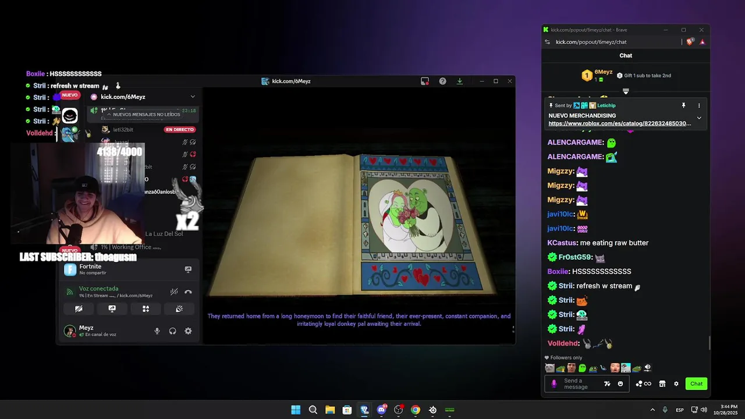Viewport: 745px width, 419px height.
Task: Open Discord activities grid button
Action: (x=146, y=309)
